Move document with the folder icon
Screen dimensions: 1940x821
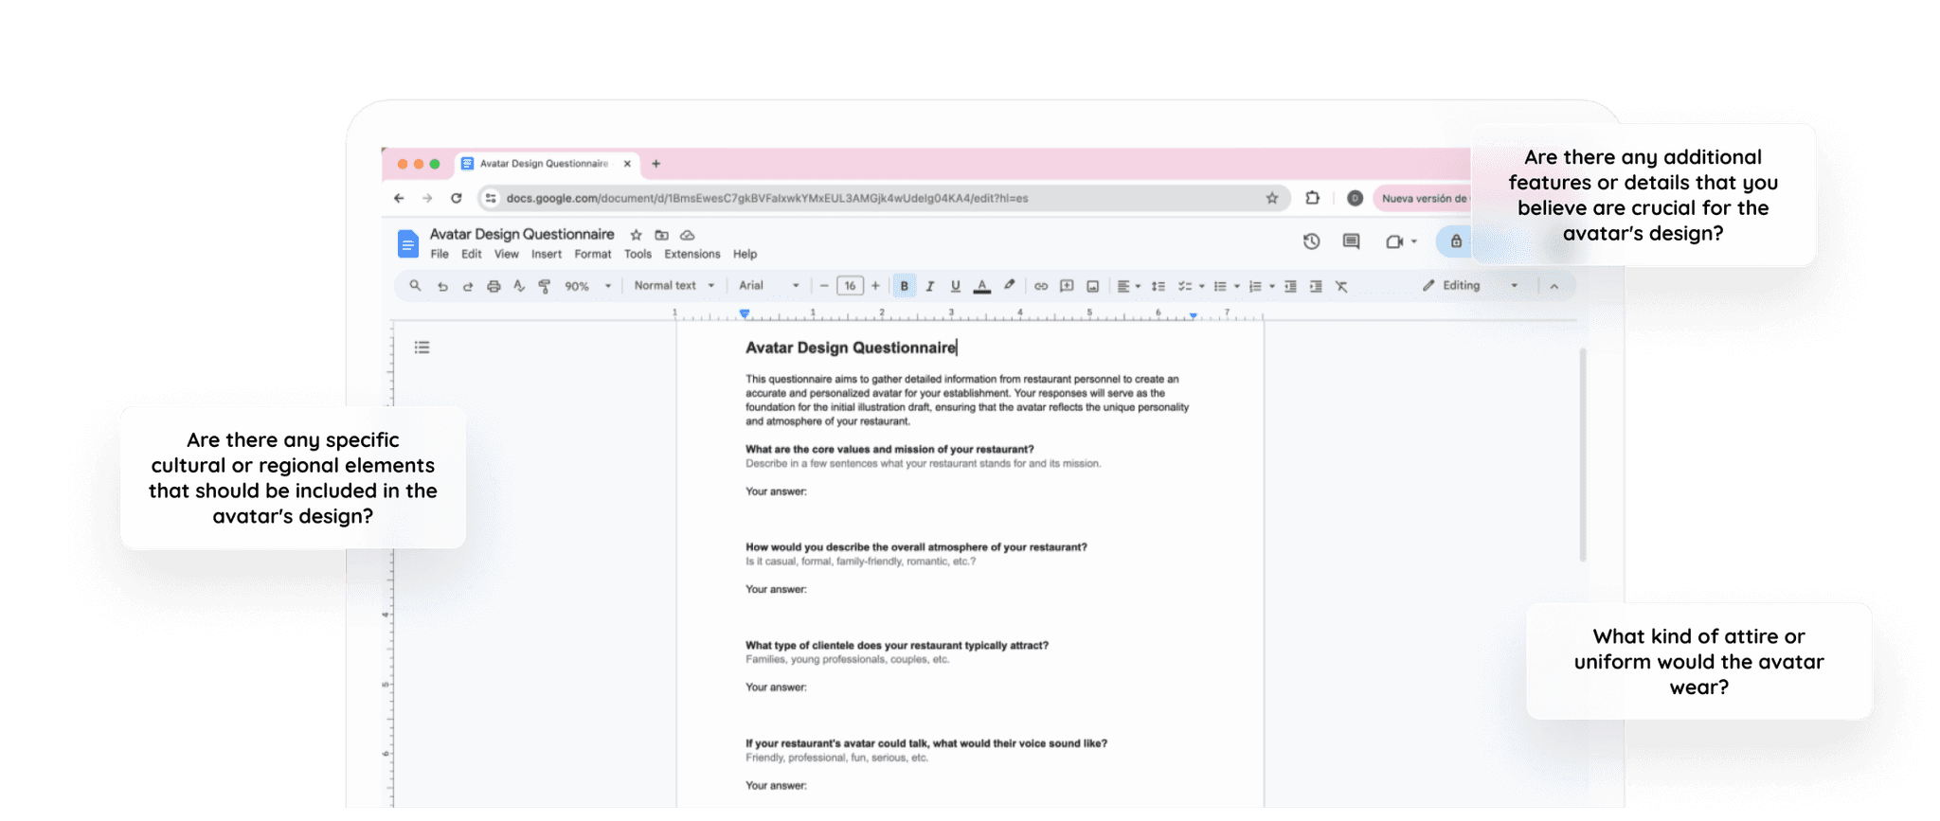click(662, 235)
